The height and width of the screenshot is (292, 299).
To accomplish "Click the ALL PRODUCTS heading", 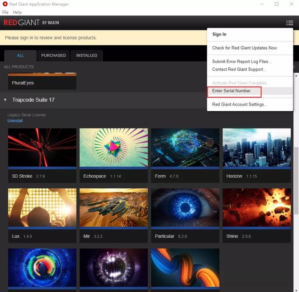I will coord(19,67).
